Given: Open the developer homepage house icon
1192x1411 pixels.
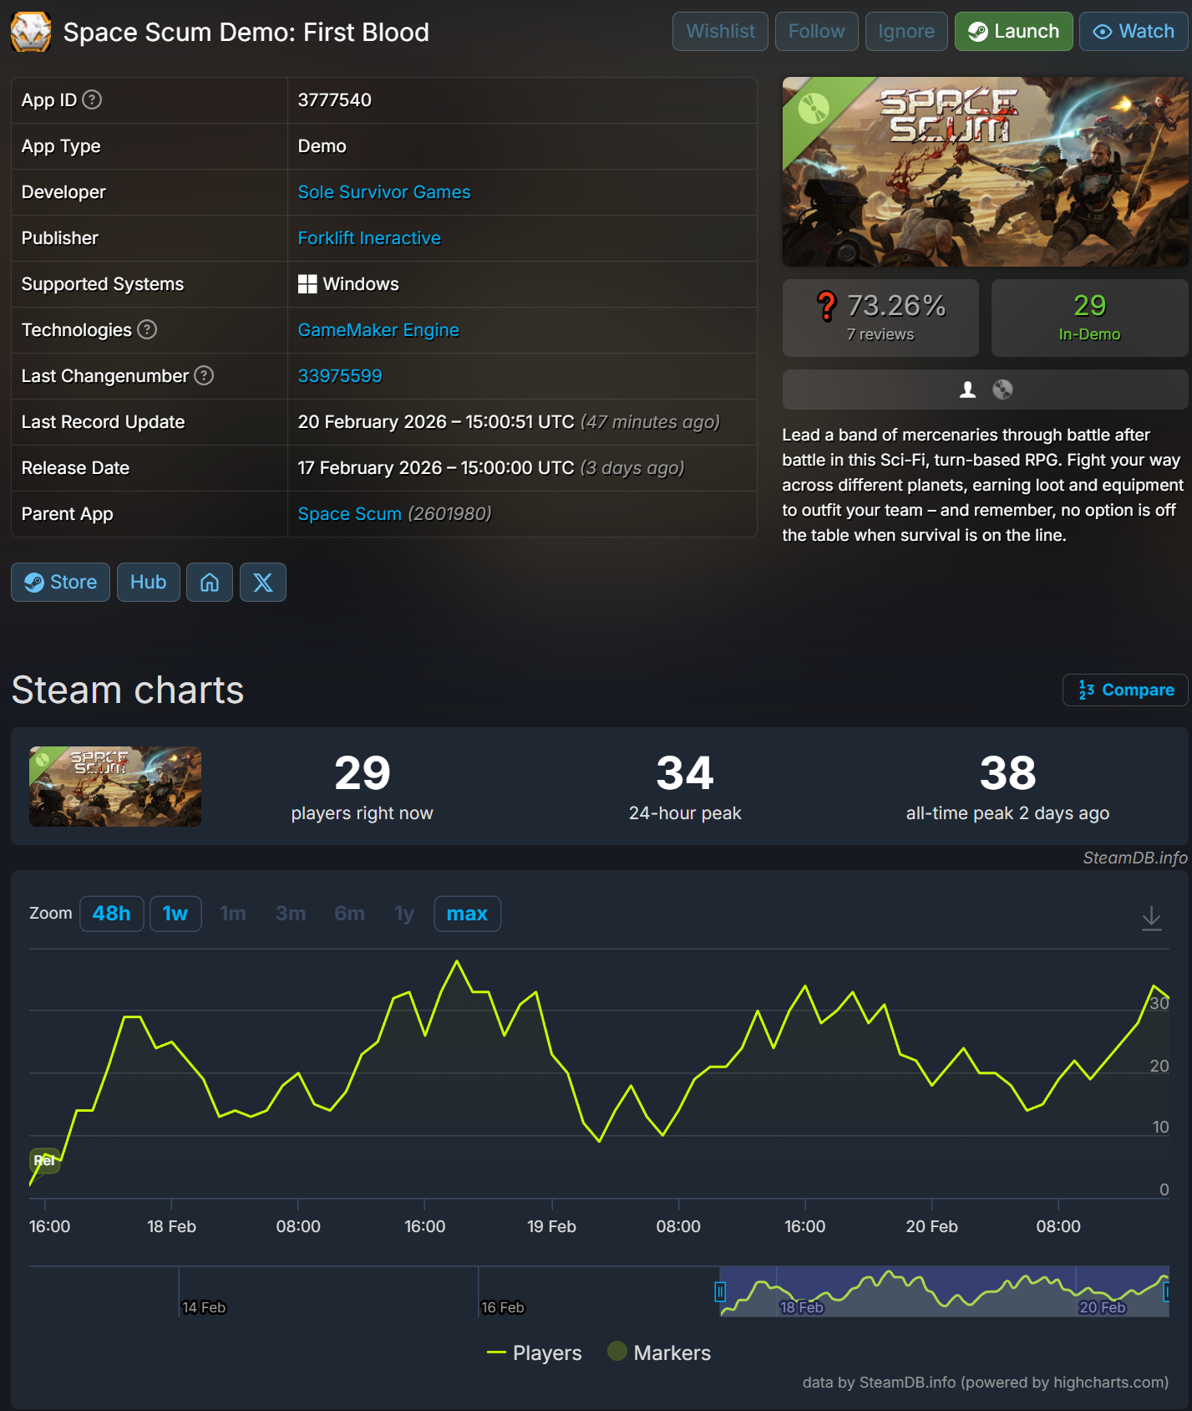Looking at the screenshot, I should (210, 582).
